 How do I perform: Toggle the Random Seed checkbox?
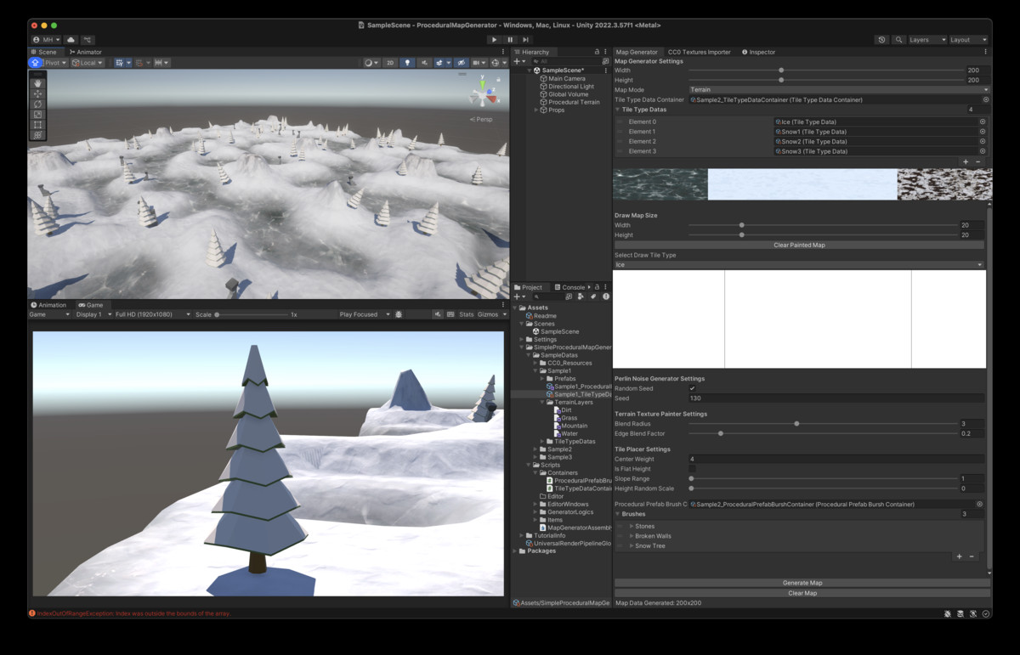click(x=693, y=388)
